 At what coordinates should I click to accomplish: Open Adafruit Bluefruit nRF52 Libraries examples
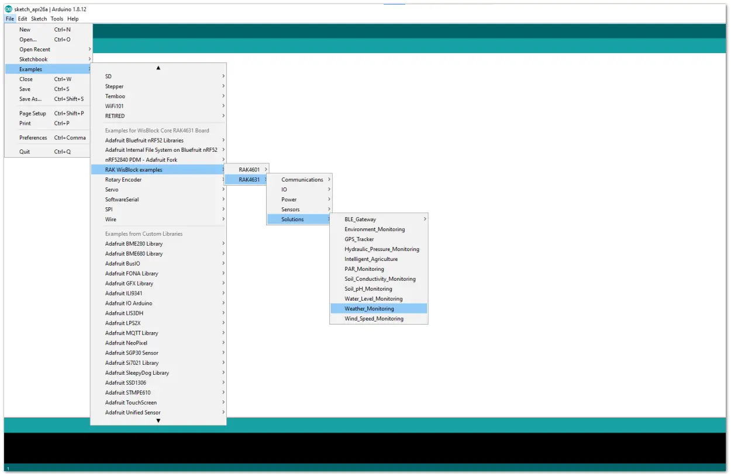click(158, 141)
